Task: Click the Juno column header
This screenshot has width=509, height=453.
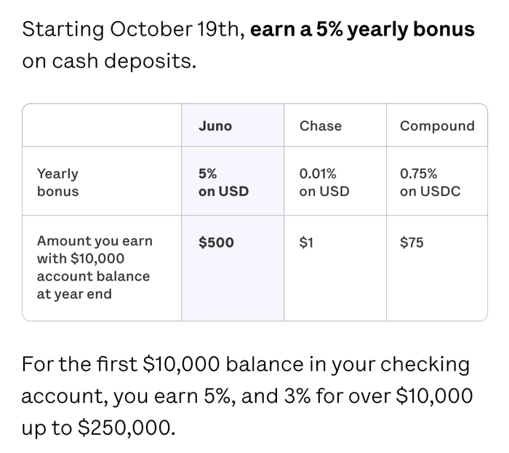Action: pyautogui.click(x=215, y=126)
